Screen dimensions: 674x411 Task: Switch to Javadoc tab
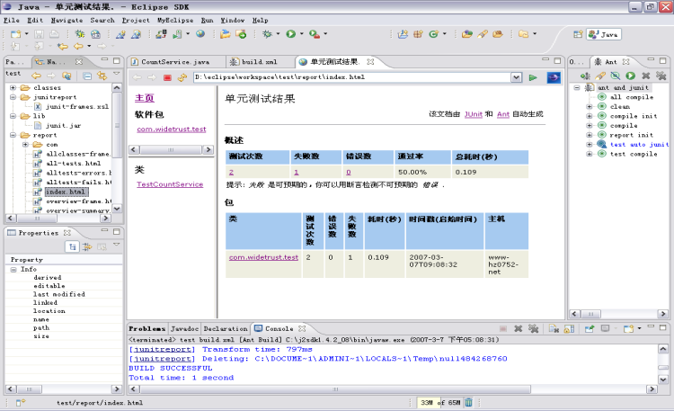coord(184,329)
